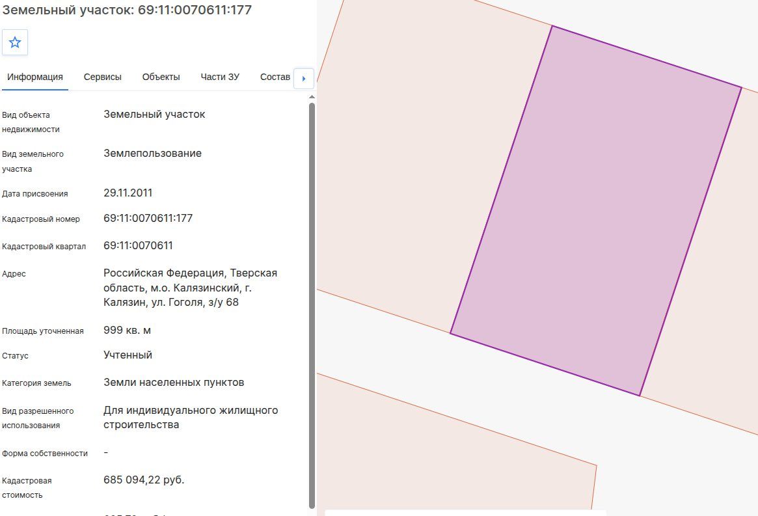Image resolution: width=758 pixels, height=516 pixels.
Task: Open the Части ЗУ tab
Action: coord(220,77)
